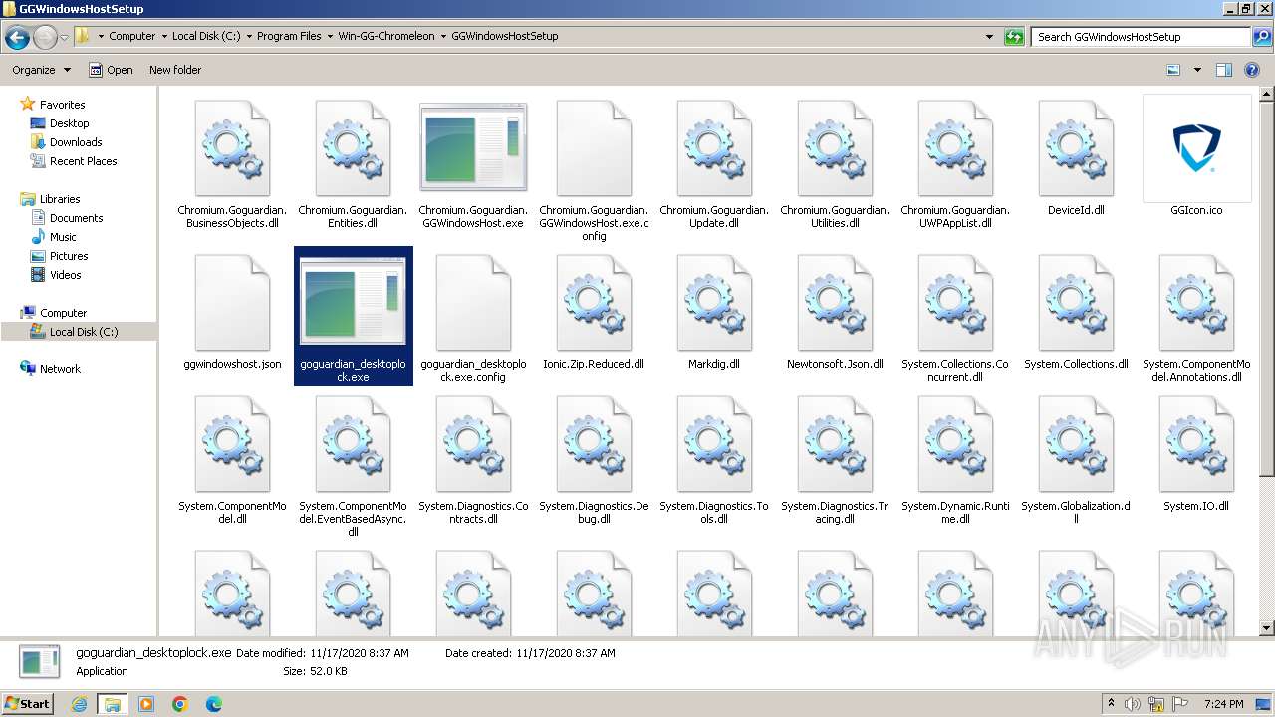
Task: Select System.Dynamic.Runtime.dll file icon
Action: 955,443
